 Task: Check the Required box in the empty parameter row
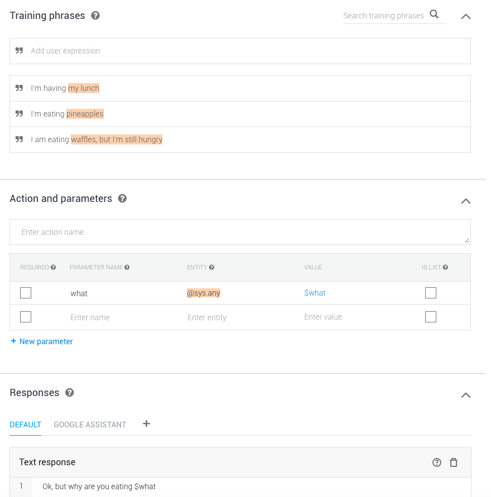click(26, 317)
